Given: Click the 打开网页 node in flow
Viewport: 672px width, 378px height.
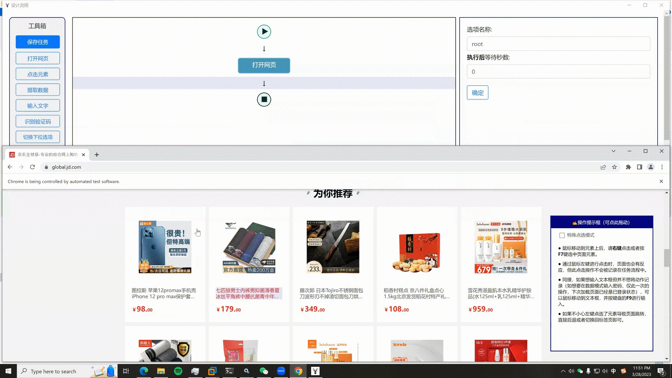Looking at the screenshot, I should click(x=264, y=65).
